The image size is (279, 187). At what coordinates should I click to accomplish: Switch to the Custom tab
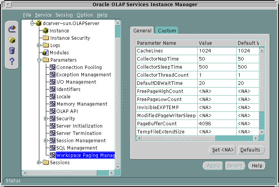pyautogui.click(x=167, y=30)
